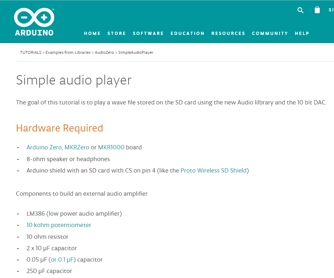This screenshot has width=334, height=278.
Task: Open the shopping bag cart icon
Action: coord(317,10)
